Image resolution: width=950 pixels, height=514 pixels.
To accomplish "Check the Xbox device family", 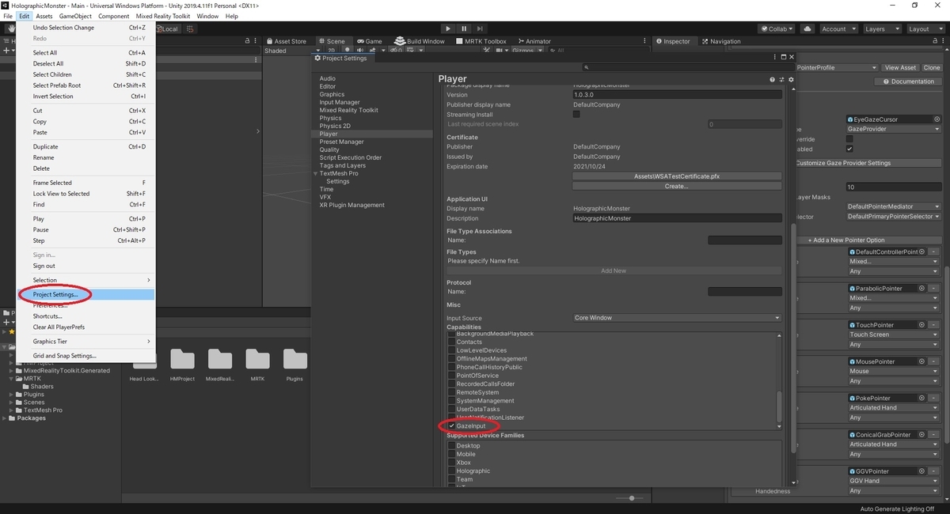I will pyautogui.click(x=452, y=463).
